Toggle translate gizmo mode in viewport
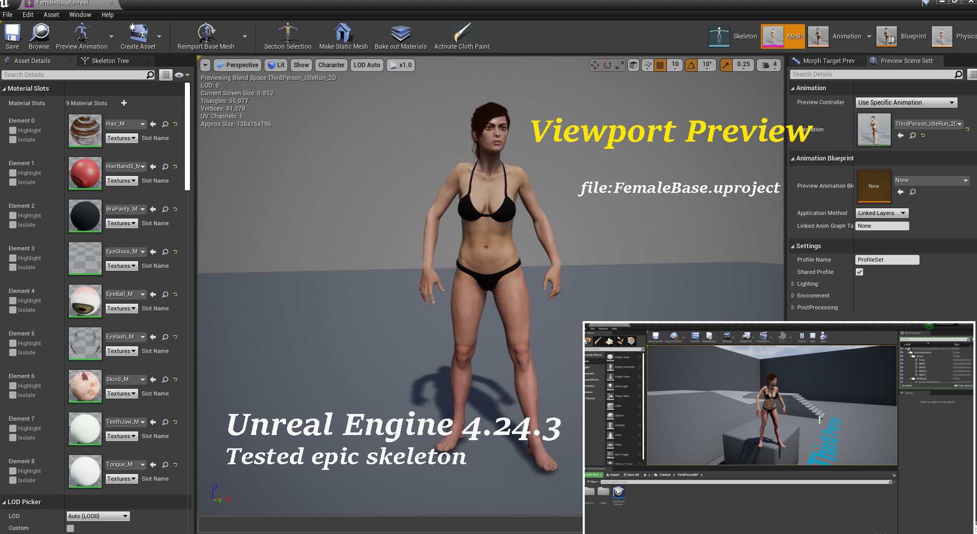Viewport: 977px width, 534px height. [x=595, y=65]
